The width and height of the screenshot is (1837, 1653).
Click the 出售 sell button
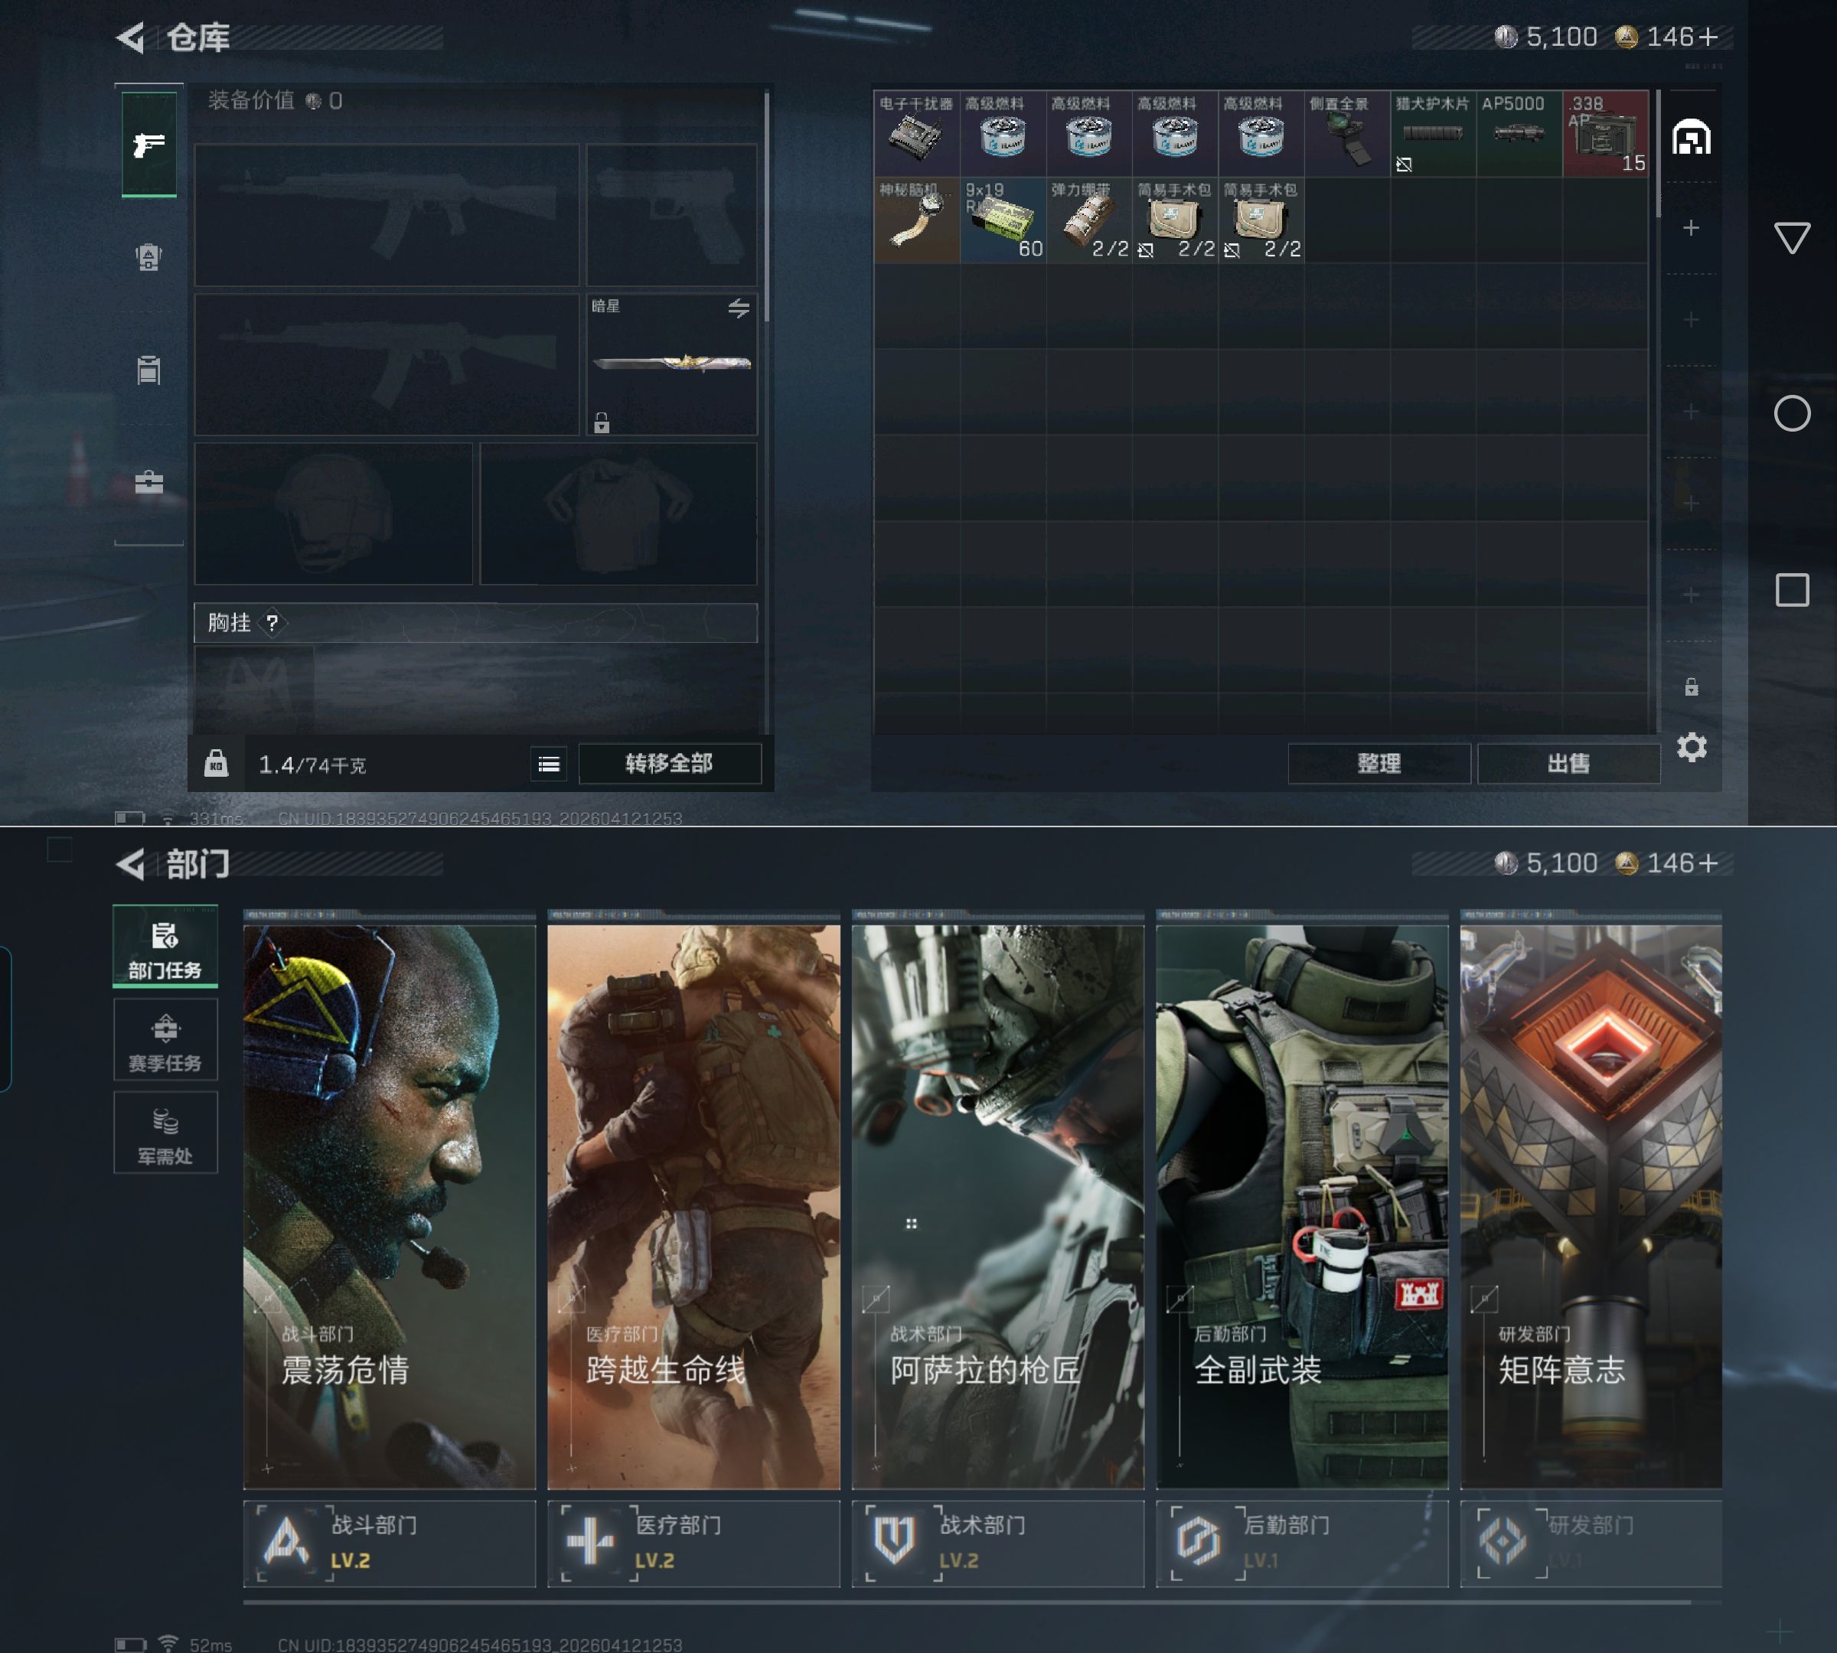pyautogui.click(x=1568, y=764)
